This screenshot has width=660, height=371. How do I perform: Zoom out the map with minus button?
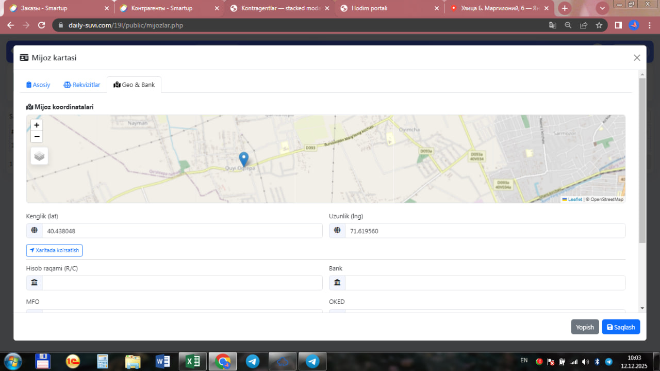pyautogui.click(x=37, y=137)
